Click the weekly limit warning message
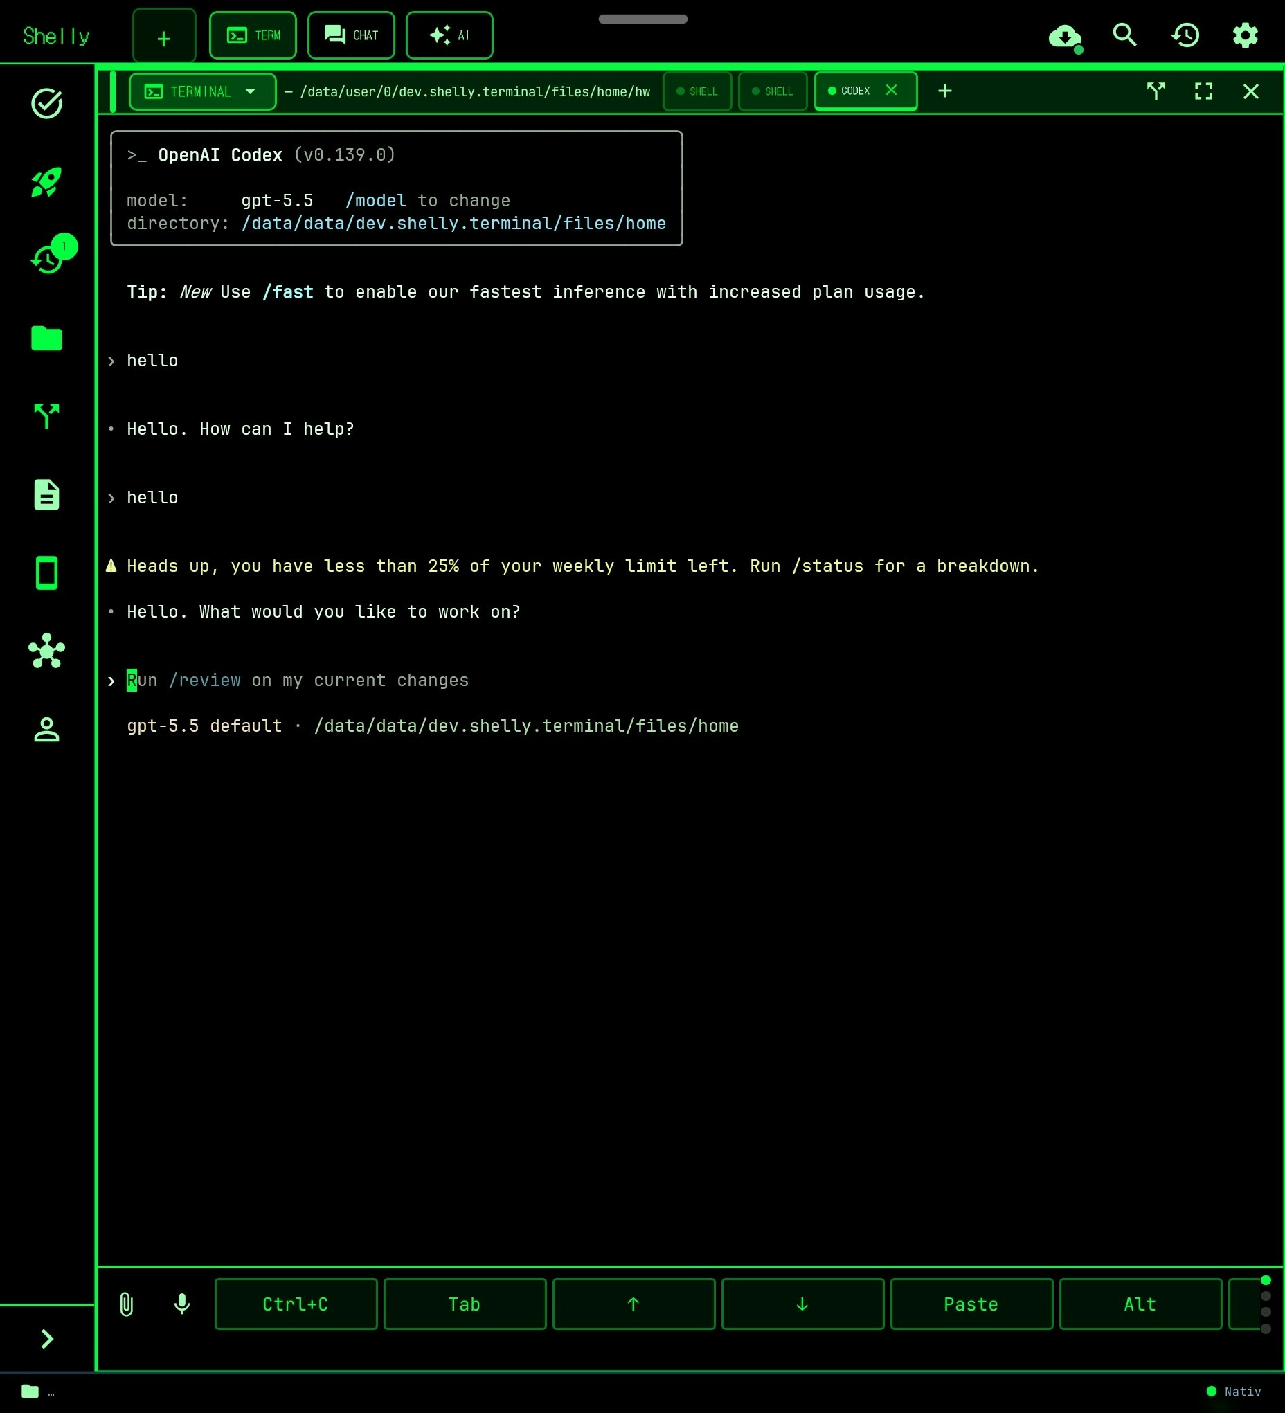The image size is (1285, 1413). [573, 566]
